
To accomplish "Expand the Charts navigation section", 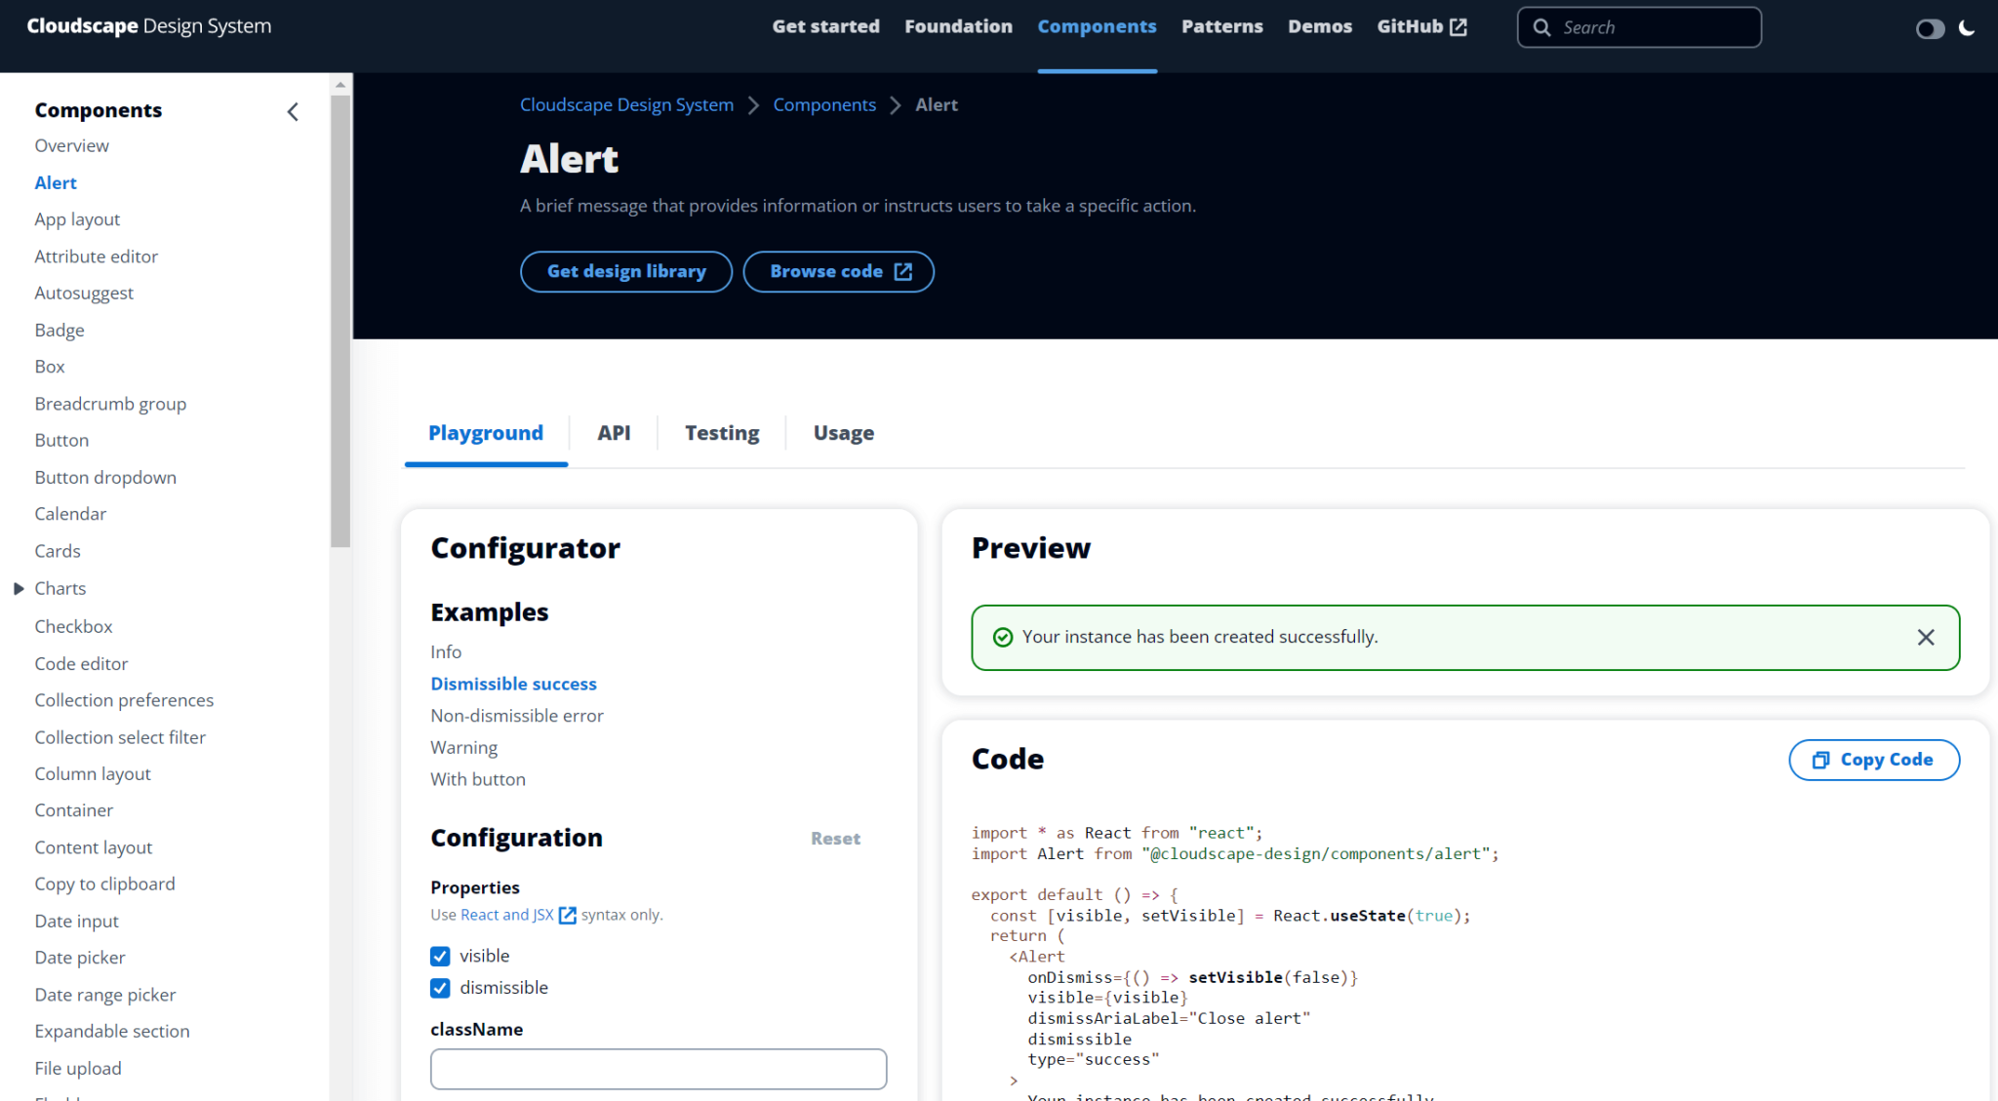I will [19, 588].
